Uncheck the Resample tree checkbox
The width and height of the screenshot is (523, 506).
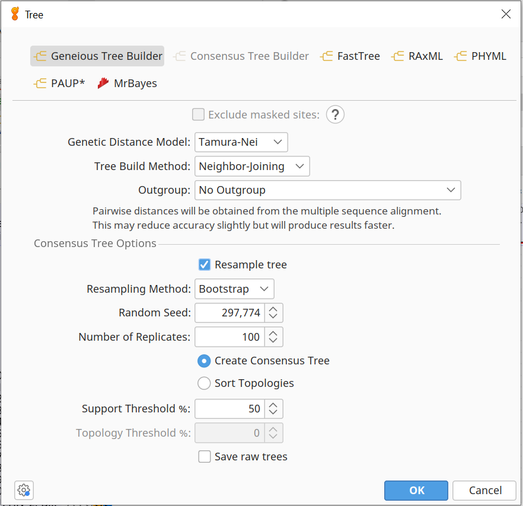pyautogui.click(x=204, y=265)
